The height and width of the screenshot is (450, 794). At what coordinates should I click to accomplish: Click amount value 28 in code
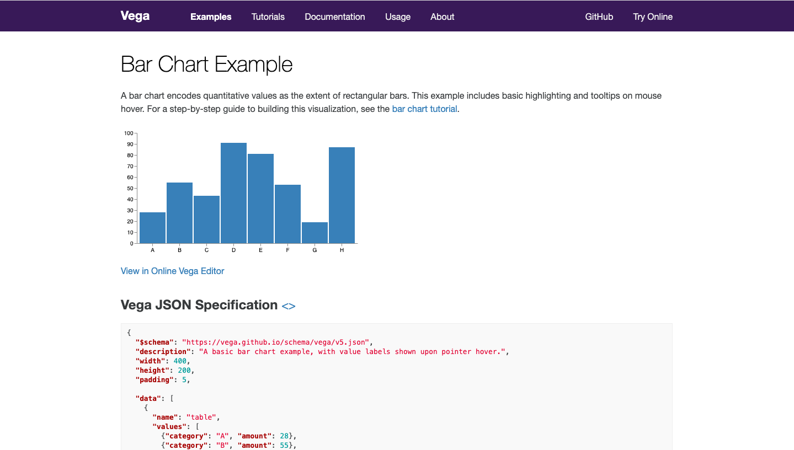tap(284, 436)
